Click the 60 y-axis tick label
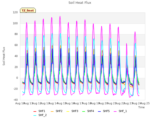This screenshot has width=160, height=120. point(16,45)
